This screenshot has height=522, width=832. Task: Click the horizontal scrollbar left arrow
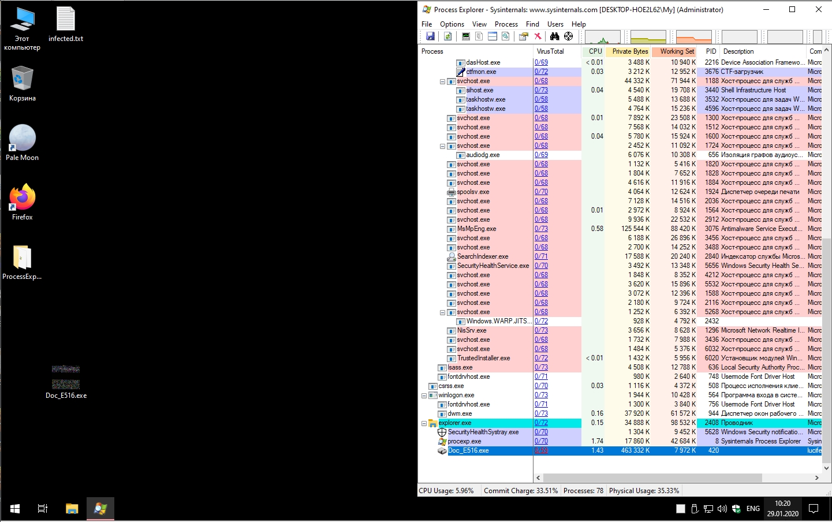pyautogui.click(x=539, y=478)
